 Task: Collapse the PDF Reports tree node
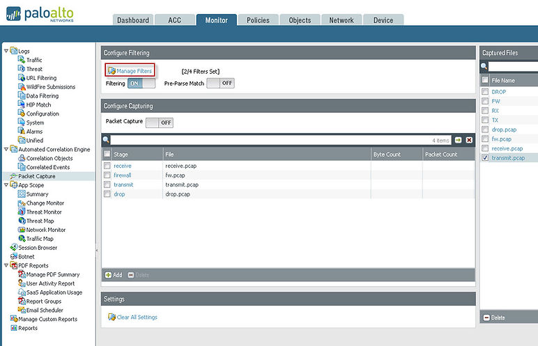pos(6,265)
